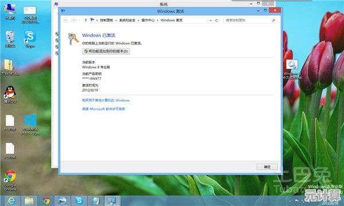Screen dimensions: 344x206
Task: Click the keys activation icon
Action: 73,39
